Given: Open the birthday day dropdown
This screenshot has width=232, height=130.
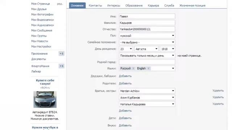Looking at the screenshot, I should 126,49.
